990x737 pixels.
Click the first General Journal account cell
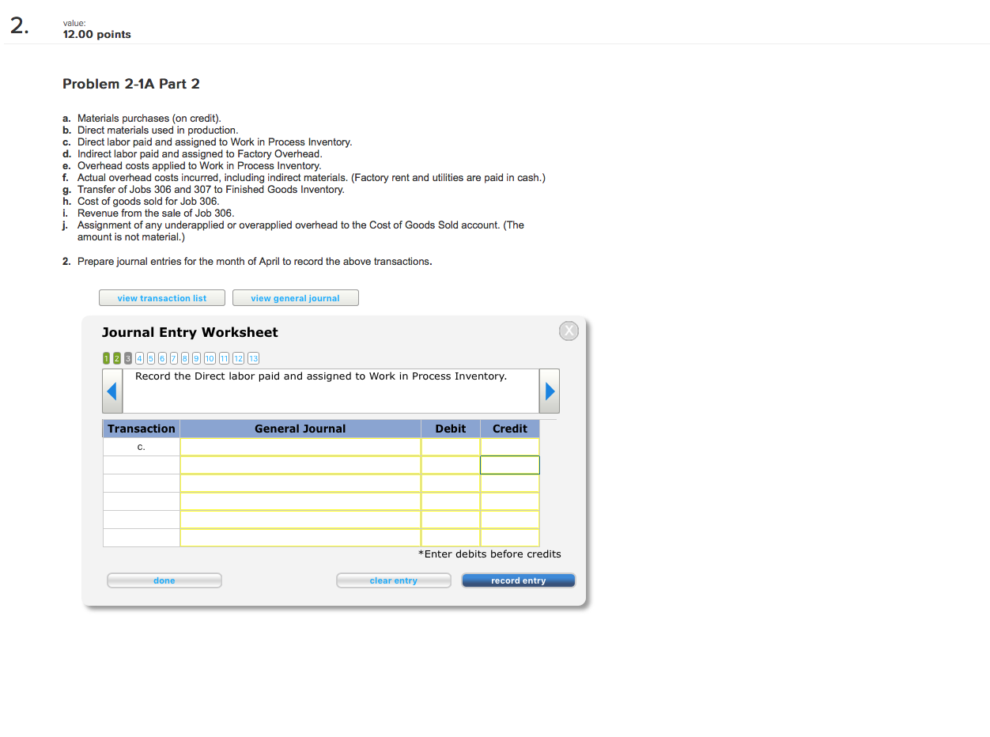click(x=300, y=446)
